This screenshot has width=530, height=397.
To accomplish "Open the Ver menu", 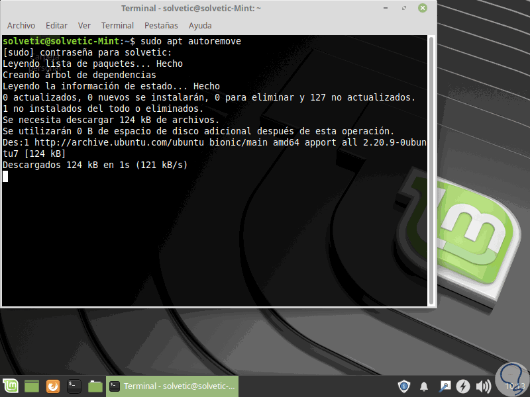I will tap(84, 25).
